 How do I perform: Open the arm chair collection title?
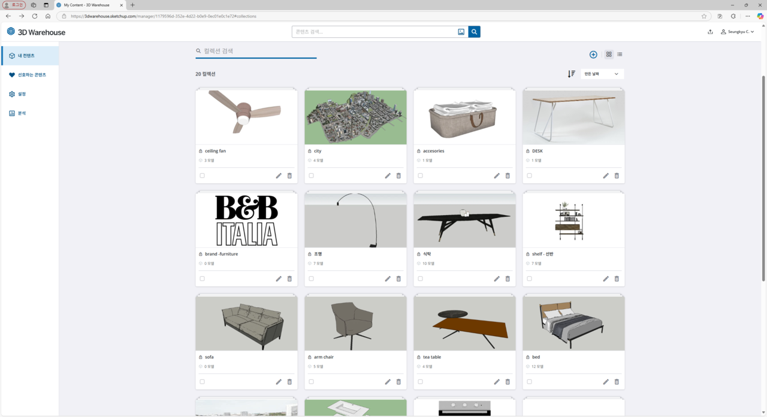(x=324, y=357)
